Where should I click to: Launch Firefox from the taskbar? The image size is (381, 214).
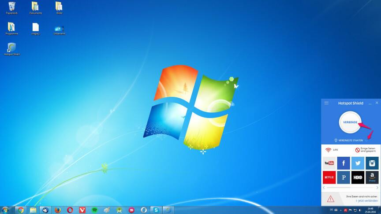click(58, 210)
